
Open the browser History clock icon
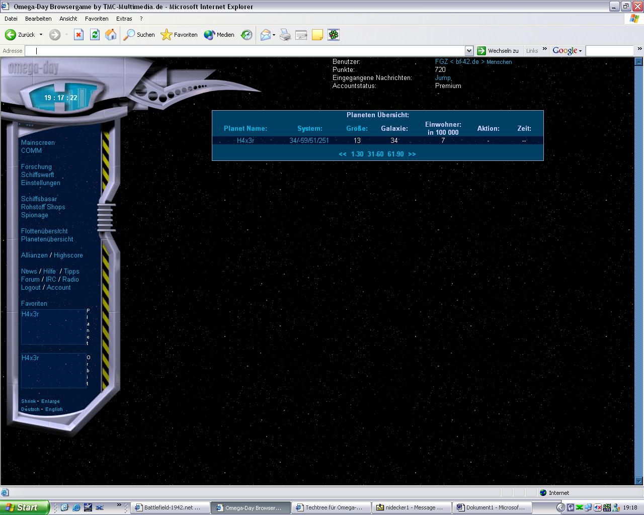pos(247,35)
